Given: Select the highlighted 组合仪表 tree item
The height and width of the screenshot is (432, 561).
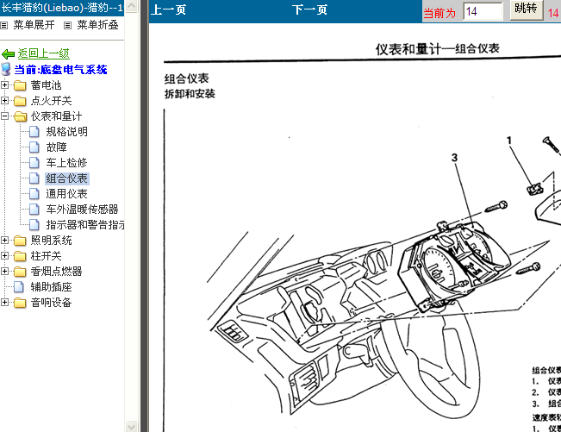Looking at the screenshot, I should [x=67, y=178].
